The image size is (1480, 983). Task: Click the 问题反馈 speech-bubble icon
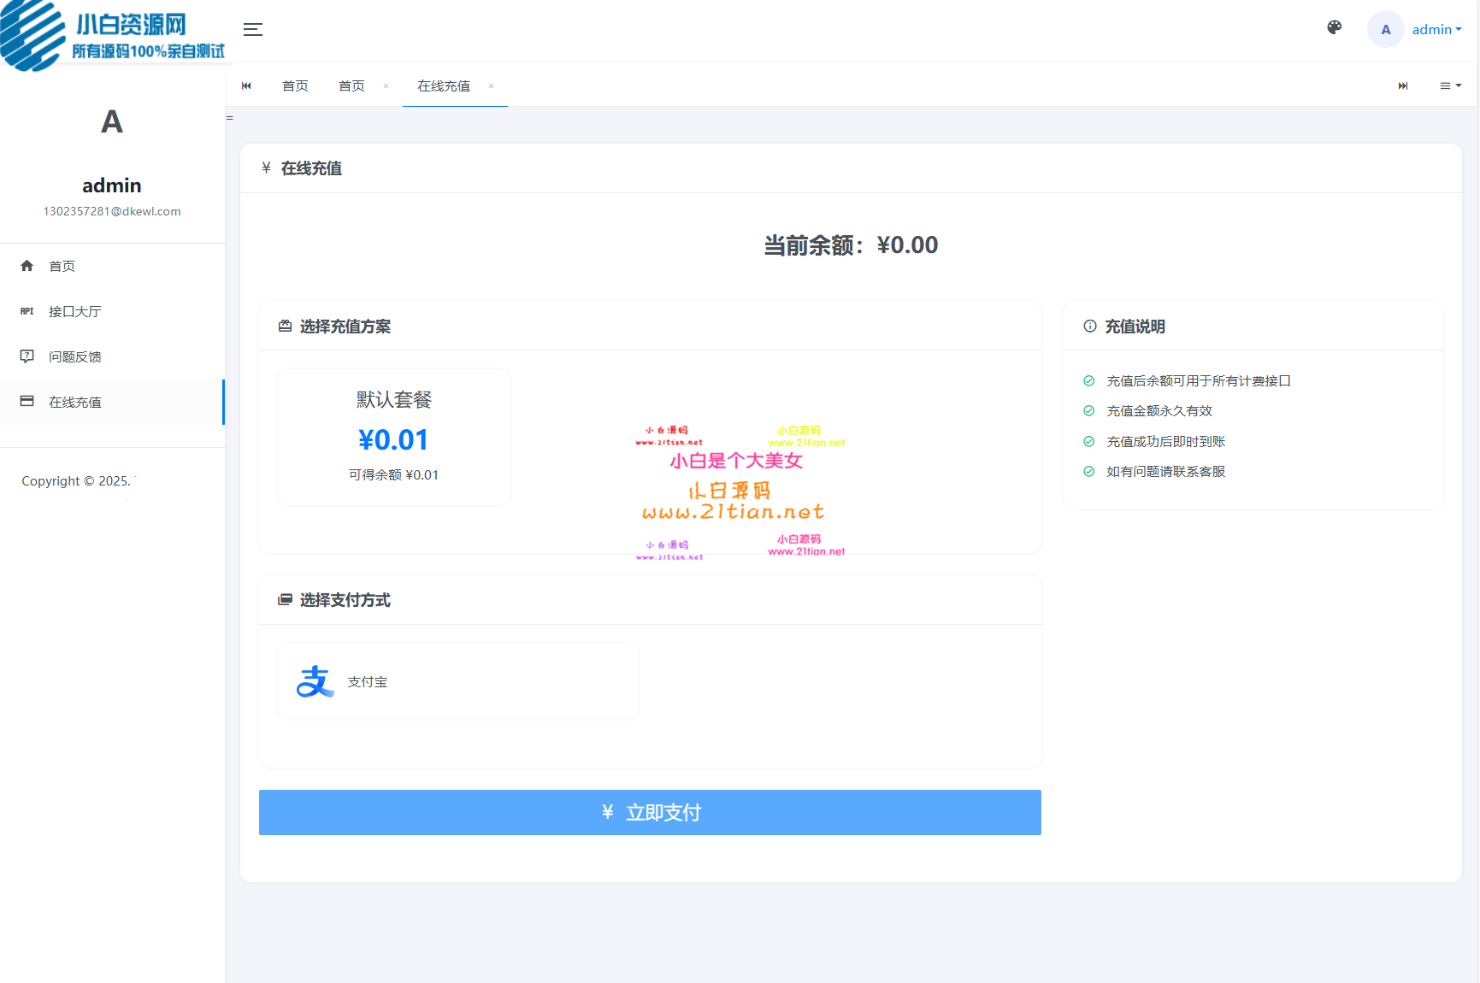[x=27, y=356]
